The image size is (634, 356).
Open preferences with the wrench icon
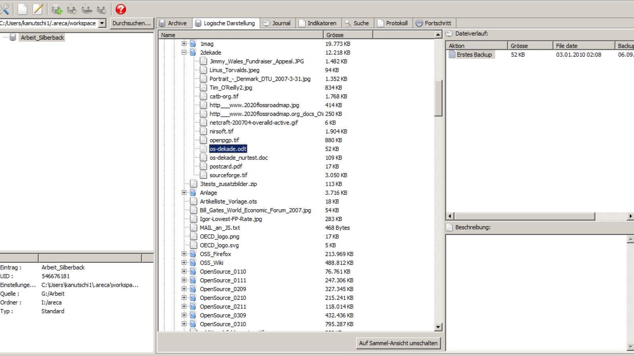tap(5, 9)
